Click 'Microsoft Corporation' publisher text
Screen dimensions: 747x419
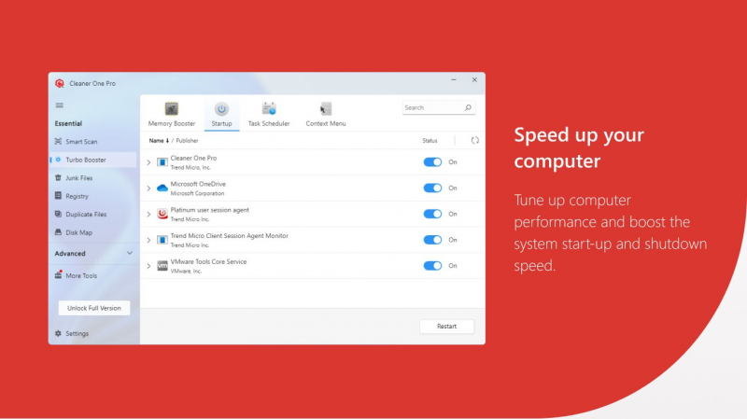click(x=197, y=193)
